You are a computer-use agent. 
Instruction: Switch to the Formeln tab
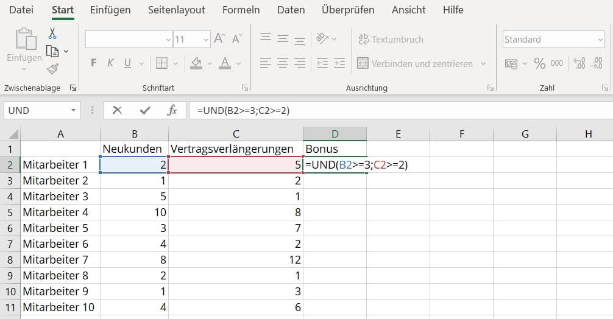pyautogui.click(x=241, y=10)
